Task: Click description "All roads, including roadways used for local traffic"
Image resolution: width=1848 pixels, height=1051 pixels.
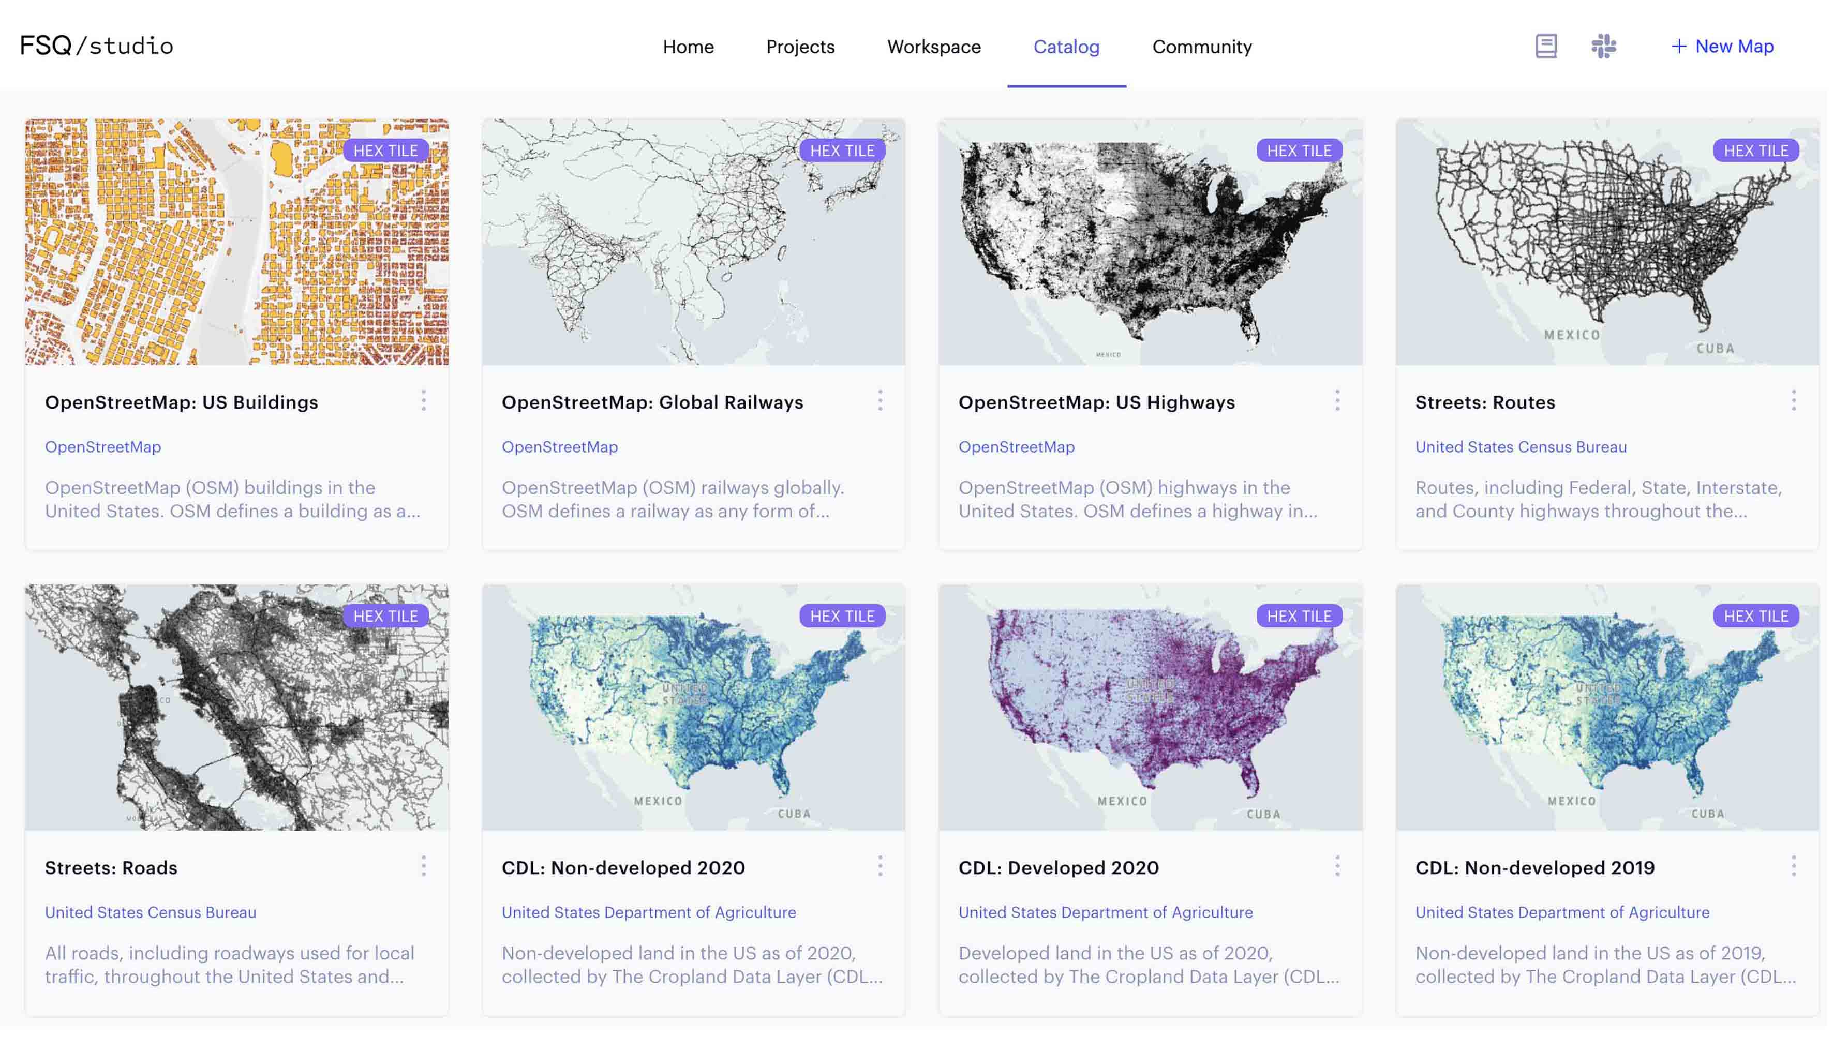Action: 230,965
